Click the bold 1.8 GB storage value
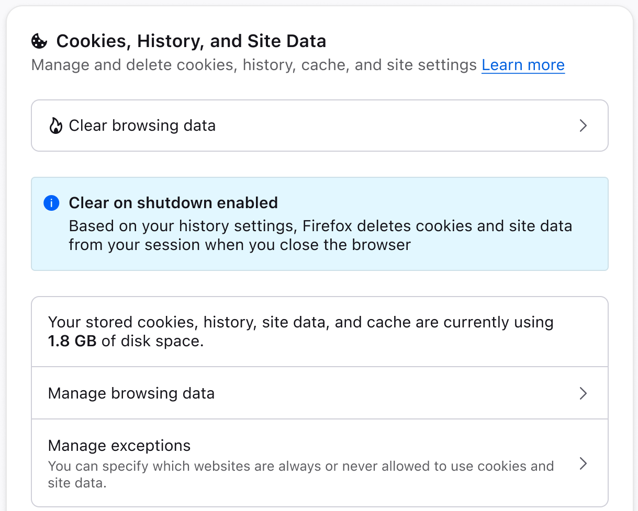The image size is (638, 511). [72, 341]
